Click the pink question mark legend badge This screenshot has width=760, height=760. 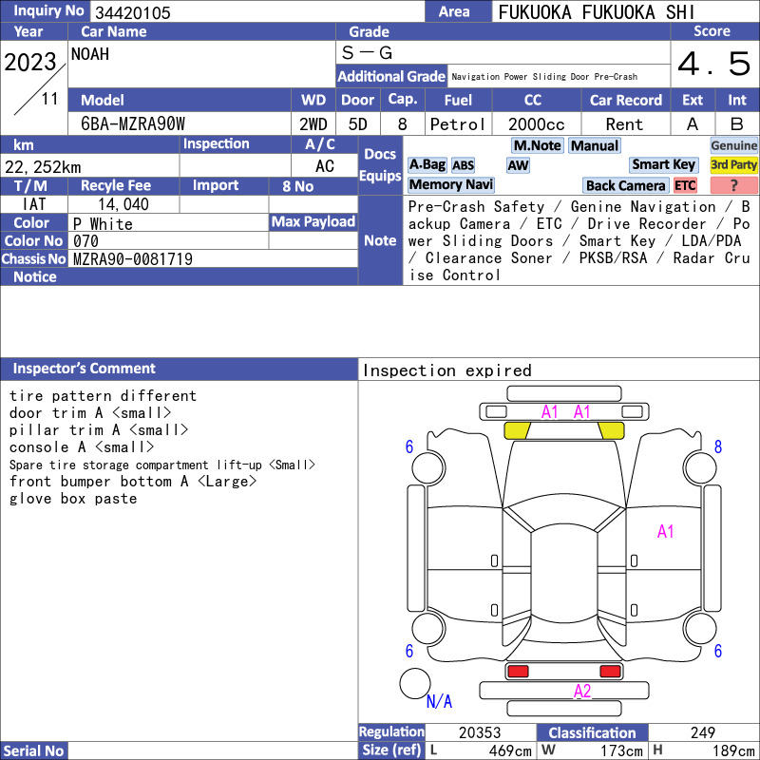click(733, 185)
